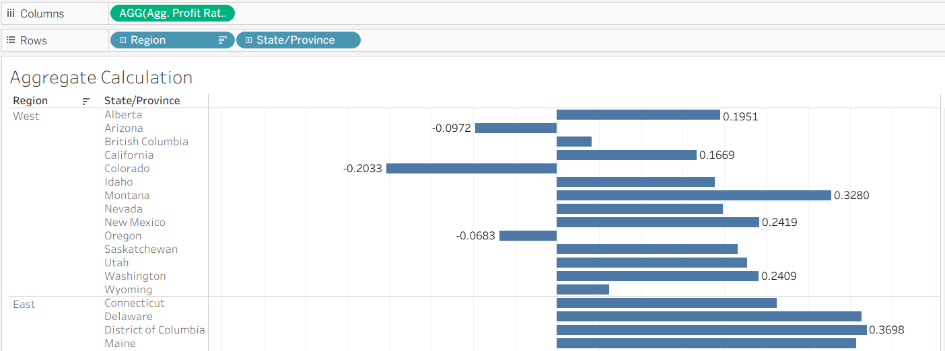Select the AGG(Agg. Profit Ratio) pill
Screen dimensions: 945x351
point(172,13)
